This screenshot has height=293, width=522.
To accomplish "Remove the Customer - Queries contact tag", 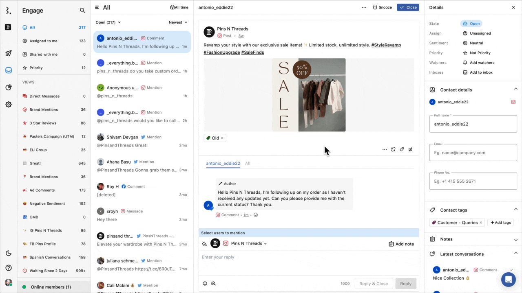I will pos(481,223).
